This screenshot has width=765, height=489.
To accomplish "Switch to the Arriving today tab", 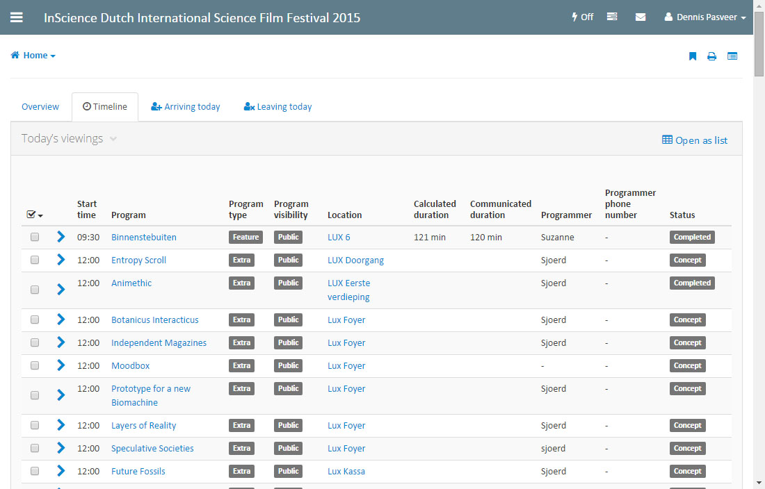I will (186, 107).
